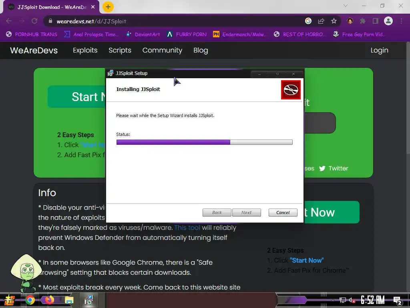This screenshot has width=410, height=308.
Task: Click the greyed-out Back button in setup
Action: (x=217, y=213)
